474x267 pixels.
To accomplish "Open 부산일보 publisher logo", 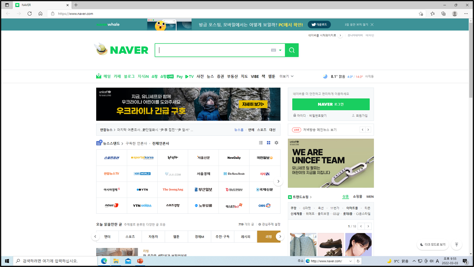I will [203, 189].
